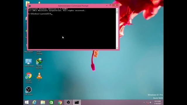Select the Control Panel desktop icon
The height and width of the screenshot is (105, 187).
coord(29,63)
